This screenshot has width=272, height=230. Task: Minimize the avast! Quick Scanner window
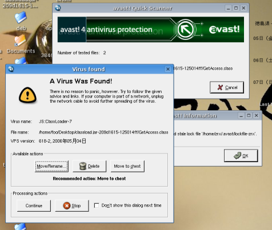pos(229,8)
